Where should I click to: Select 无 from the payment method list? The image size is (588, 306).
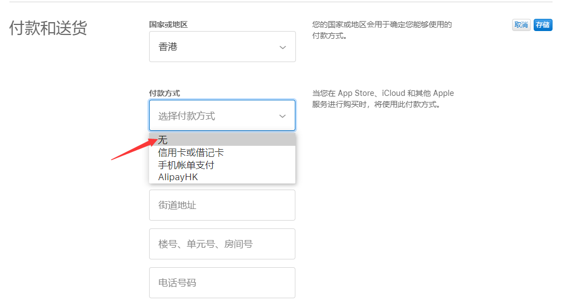[x=222, y=140]
